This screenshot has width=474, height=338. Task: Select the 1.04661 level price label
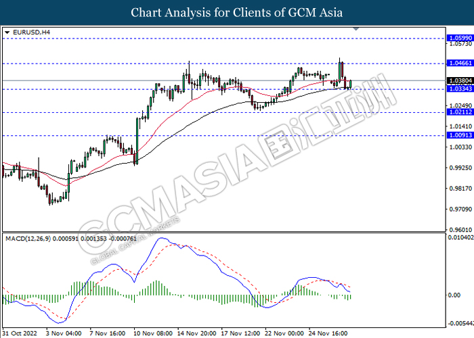(460, 63)
